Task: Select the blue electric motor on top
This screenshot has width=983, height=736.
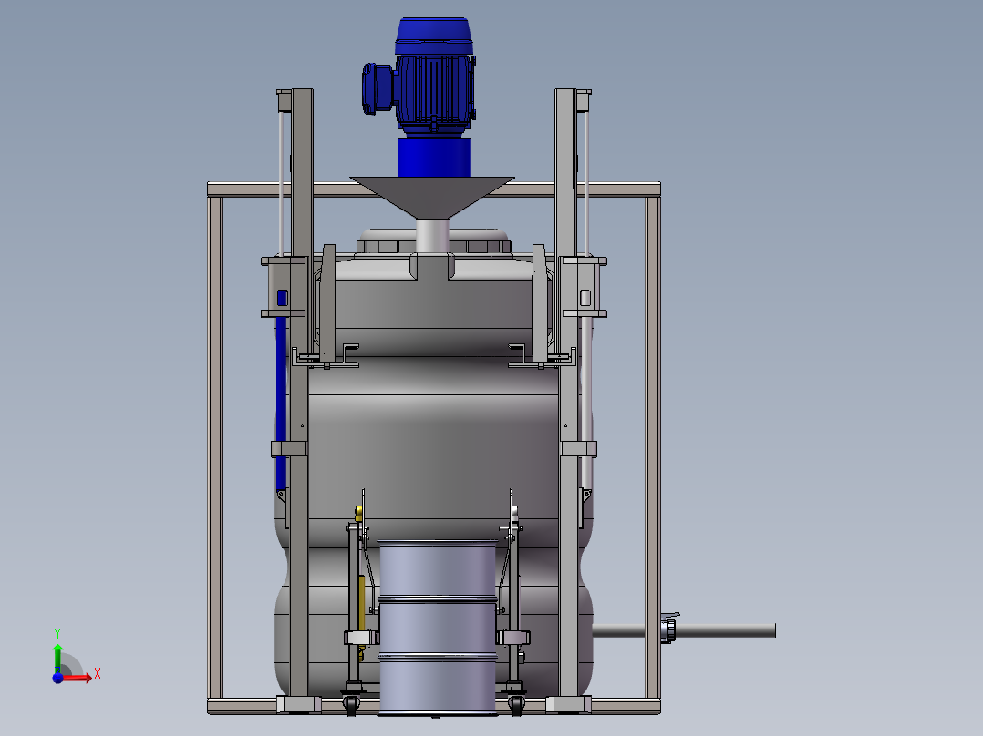Action: coord(433,77)
